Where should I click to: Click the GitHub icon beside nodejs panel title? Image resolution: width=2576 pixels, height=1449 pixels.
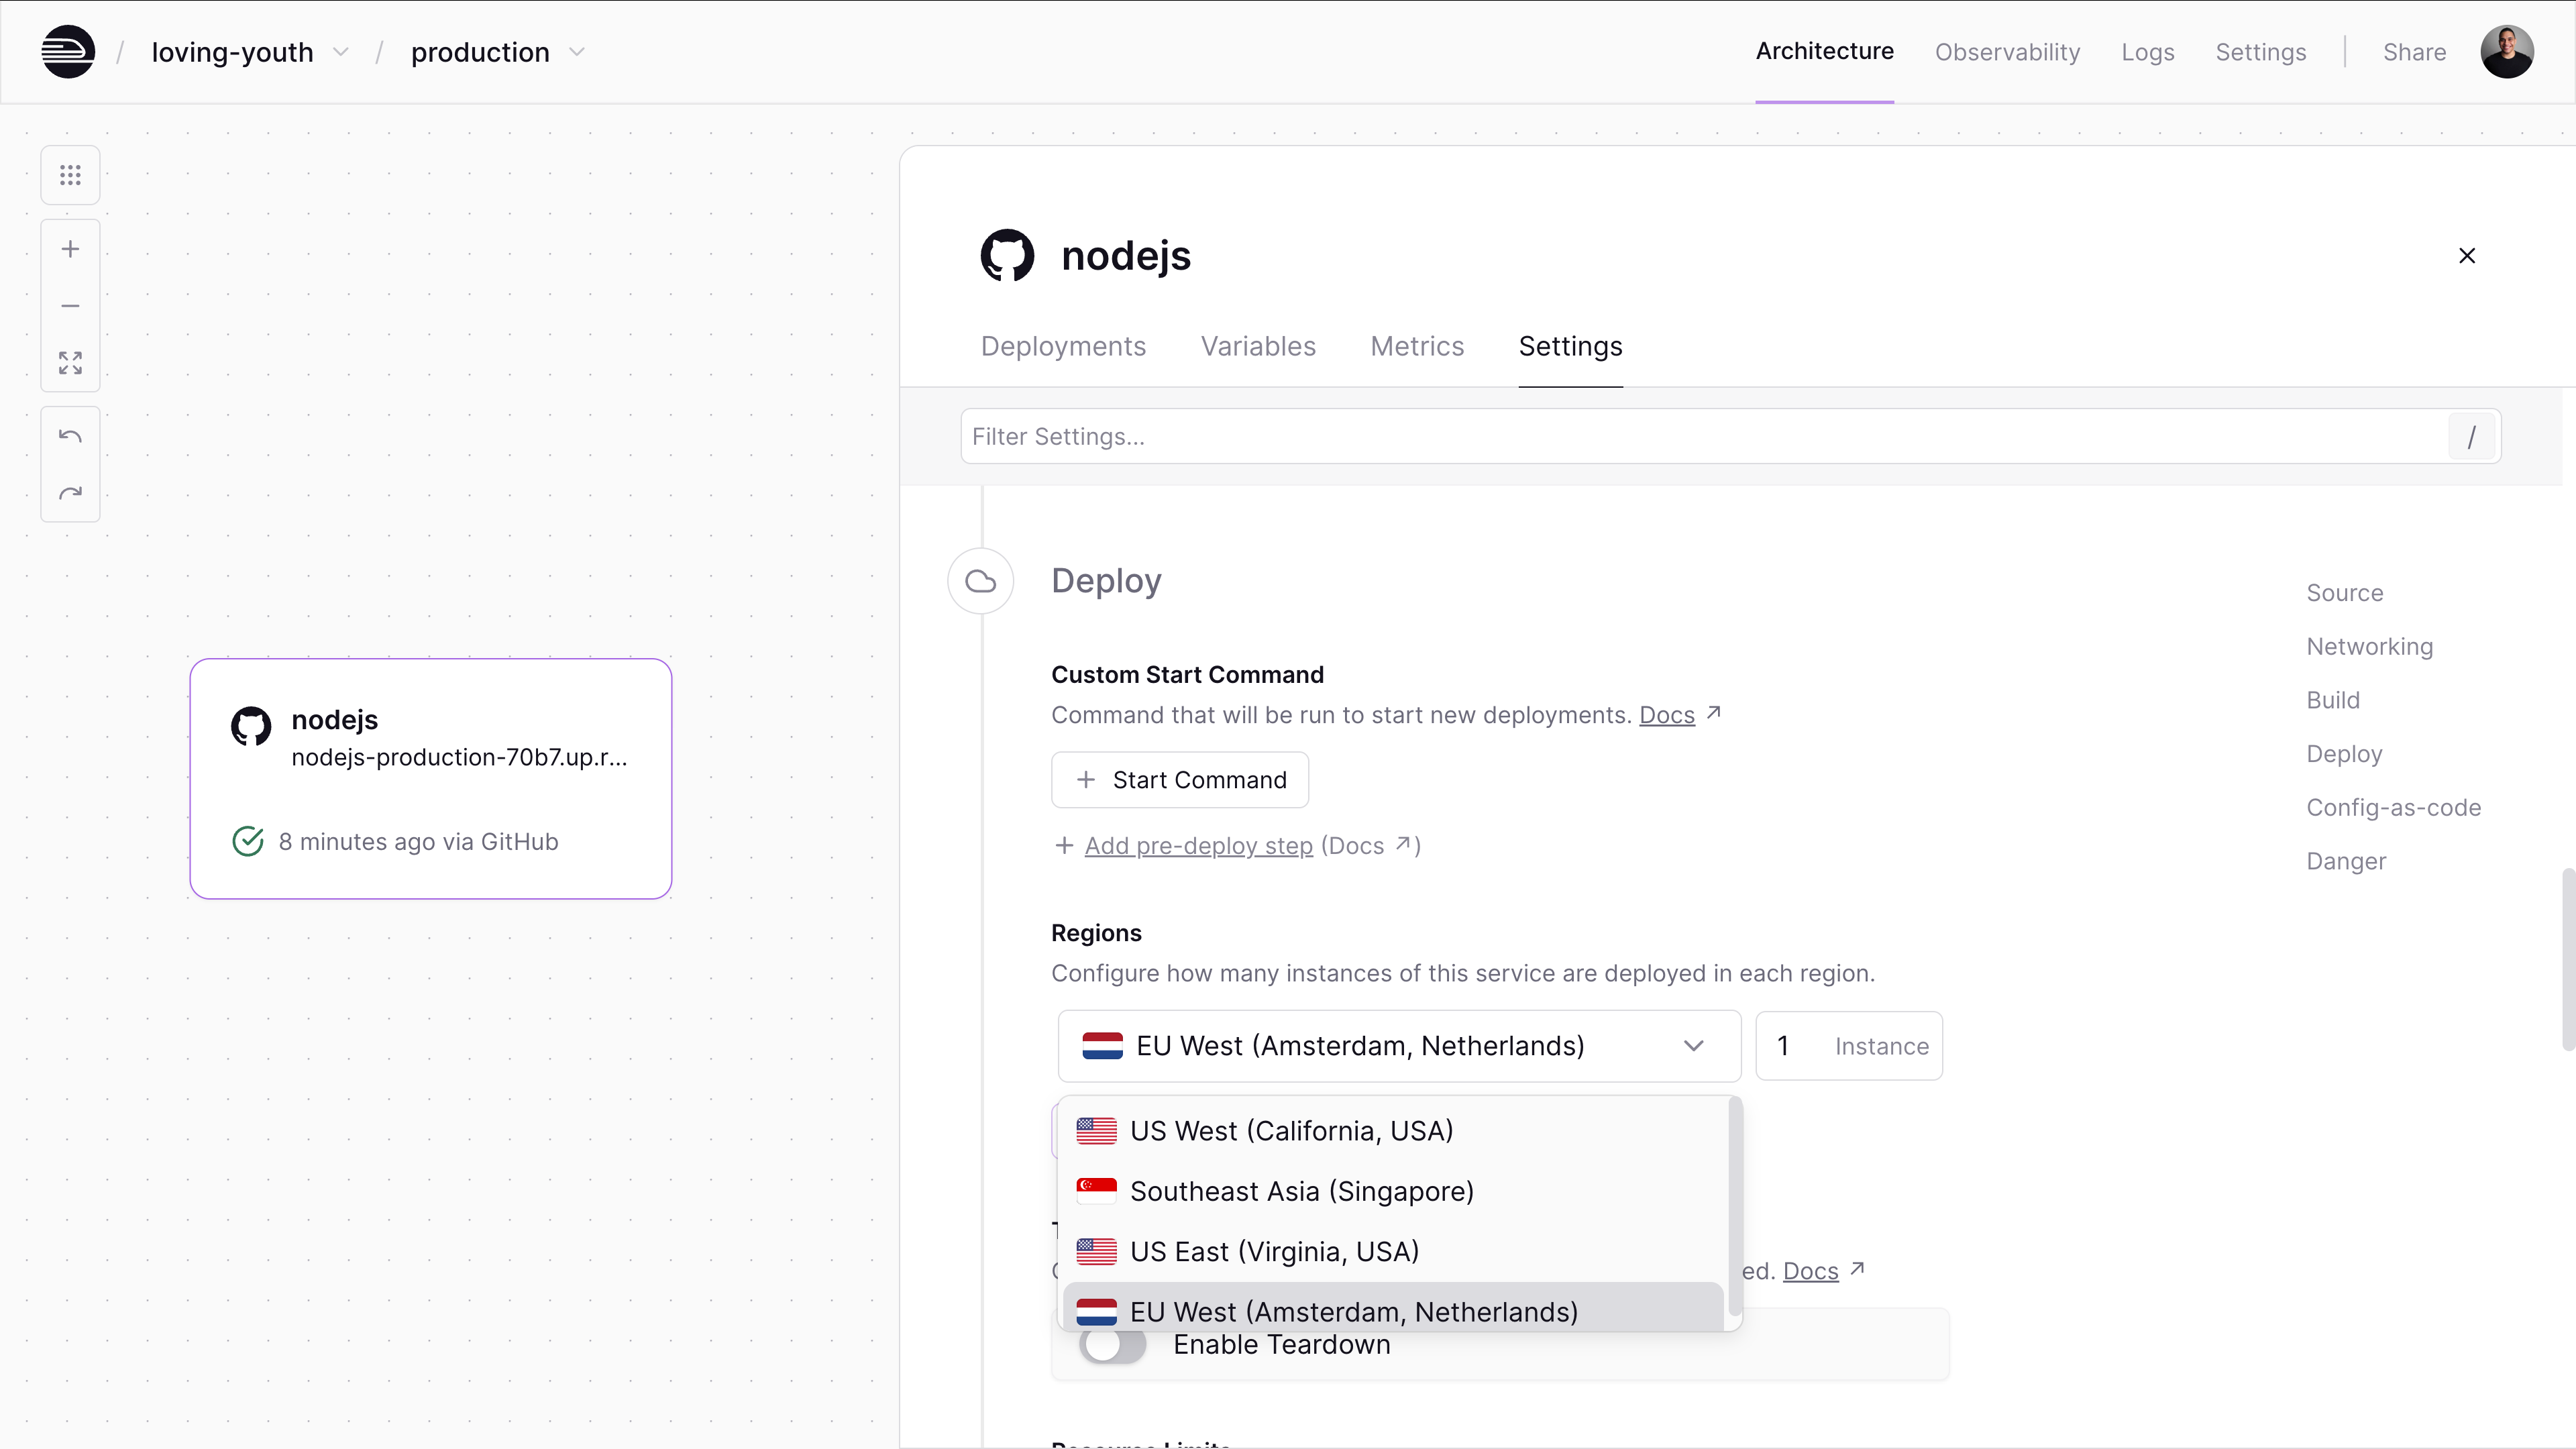[x=1007, y=256]
